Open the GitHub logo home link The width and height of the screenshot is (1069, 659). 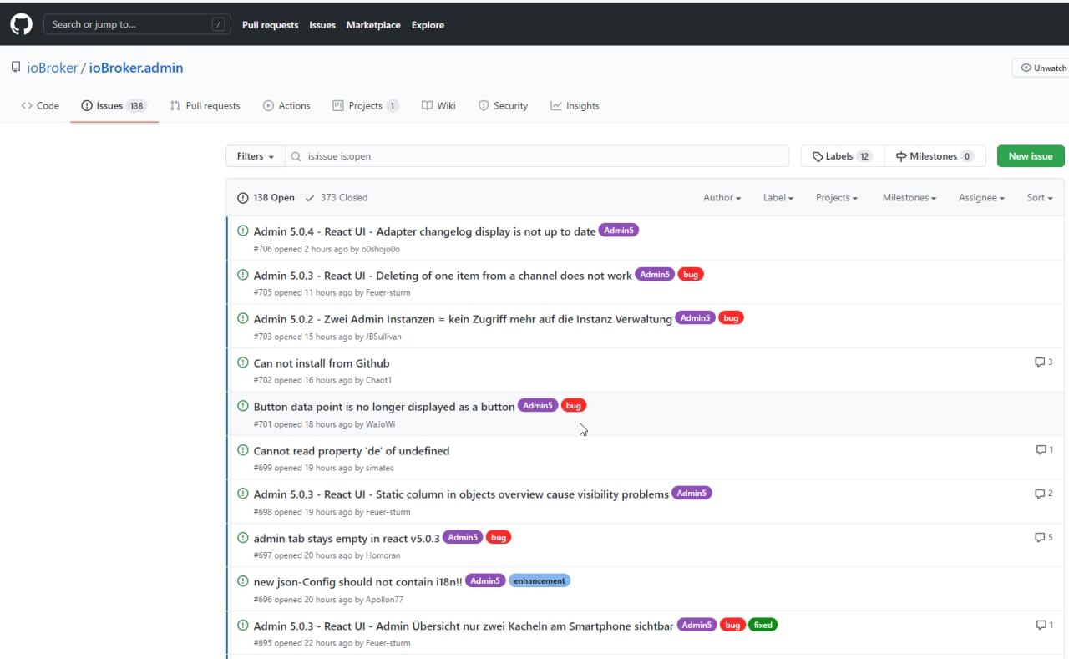tap(21, 24)
